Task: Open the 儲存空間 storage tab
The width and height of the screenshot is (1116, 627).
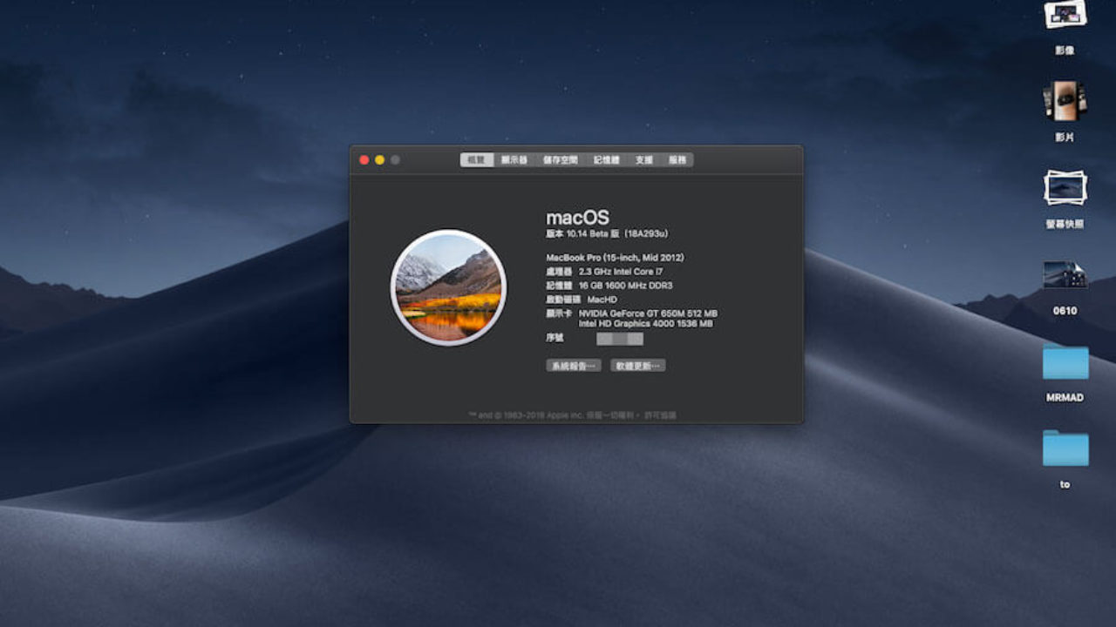Action: (x=561, y=160)
